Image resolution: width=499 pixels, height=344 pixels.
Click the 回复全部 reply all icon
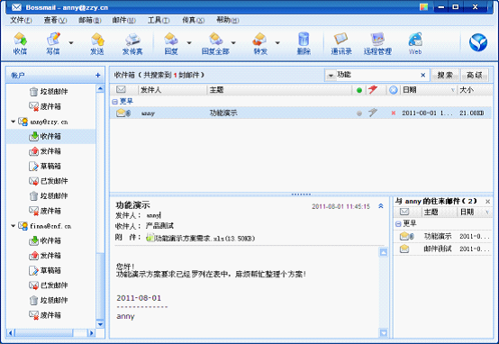[215, 43]
